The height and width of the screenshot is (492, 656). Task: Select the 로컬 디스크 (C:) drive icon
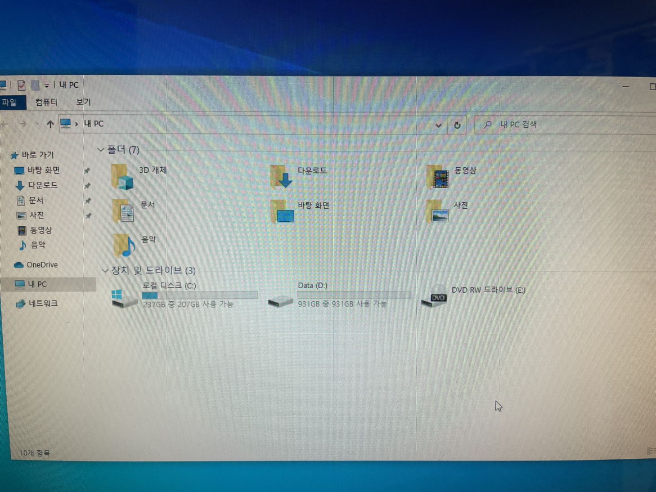[x=124, y=298]
